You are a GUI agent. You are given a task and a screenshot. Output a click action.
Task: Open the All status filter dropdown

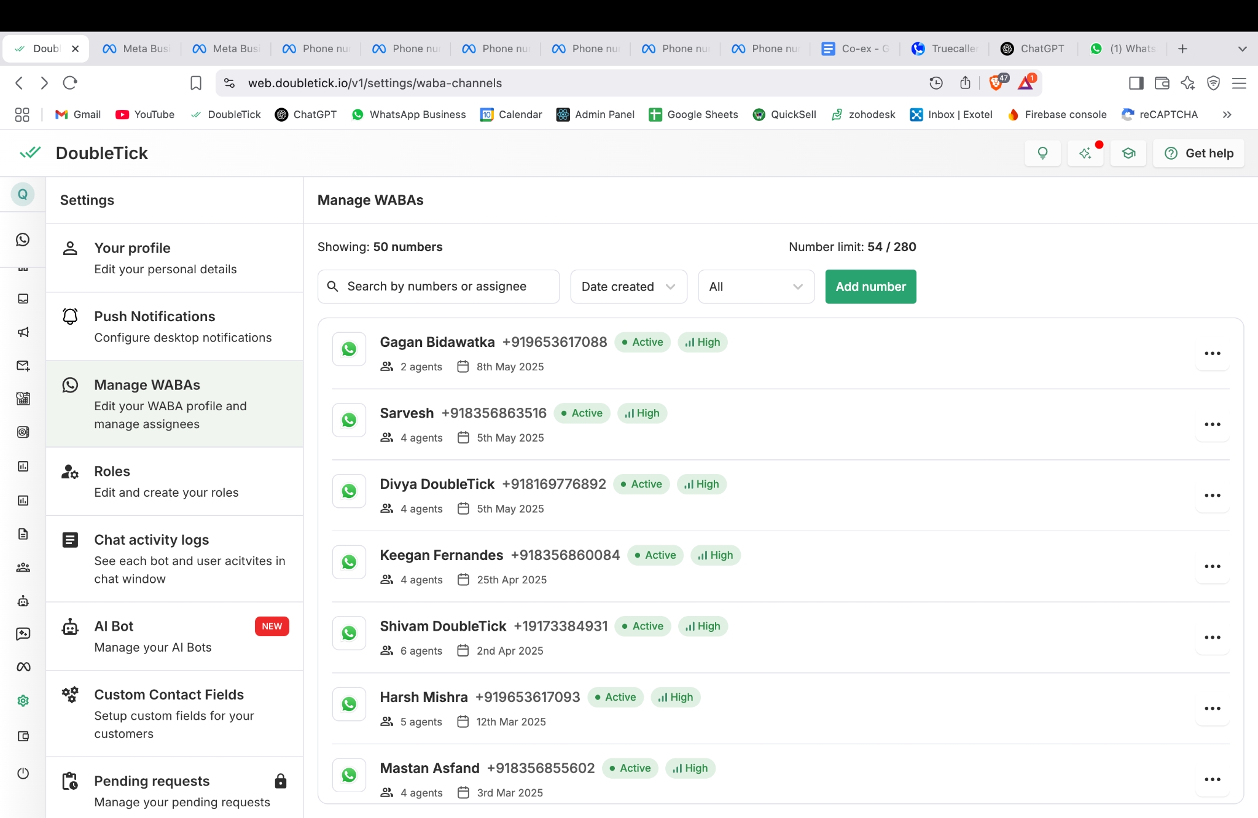coord(756,287)
